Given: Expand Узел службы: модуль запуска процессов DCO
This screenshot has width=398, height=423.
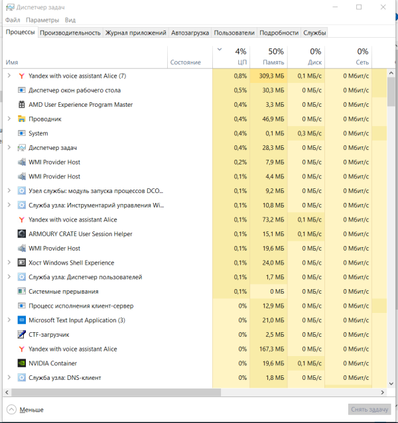Looking at the screenshot, I should (9, 191).
